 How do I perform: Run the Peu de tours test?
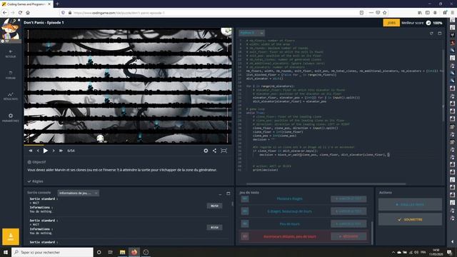coord(348,223)
